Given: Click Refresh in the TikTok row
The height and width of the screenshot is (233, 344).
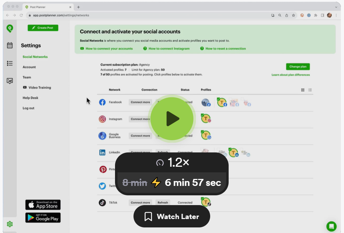Looking at the screenshot, I should tap(163, 202).
